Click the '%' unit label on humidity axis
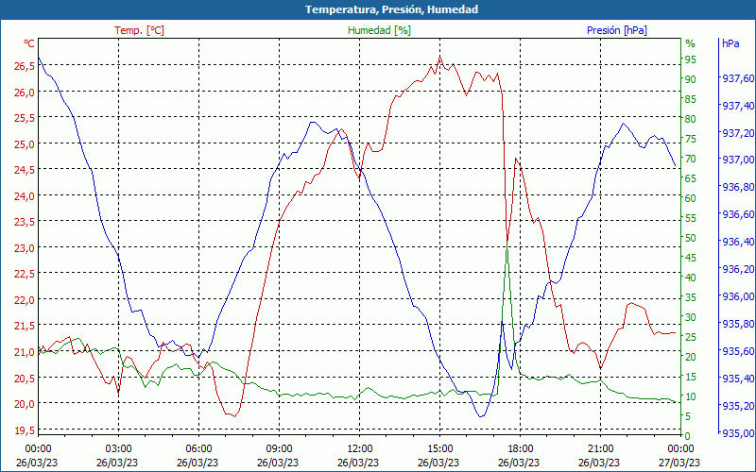The image size is (756, 472). [691, 43]
